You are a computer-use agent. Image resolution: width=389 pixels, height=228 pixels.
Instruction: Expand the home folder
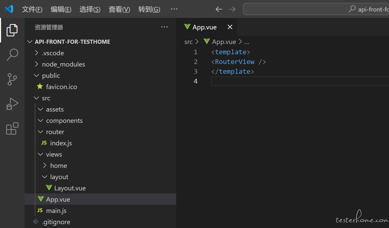pyautogui.click(x=45, y=166)
